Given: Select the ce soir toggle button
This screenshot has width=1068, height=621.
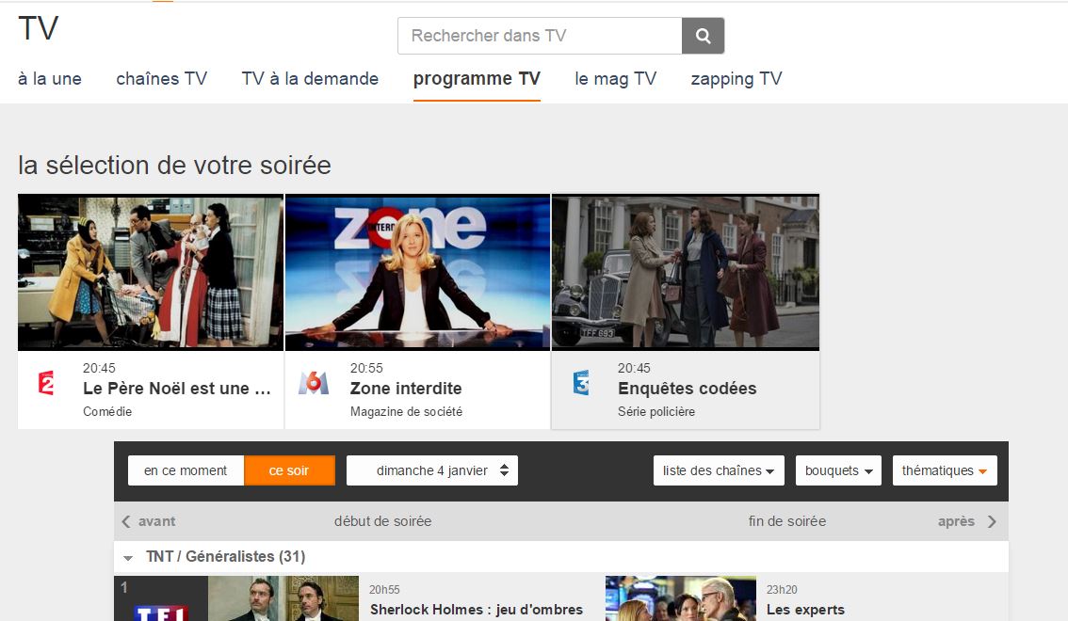Looking at the screenshot, I should coord(289,470).
